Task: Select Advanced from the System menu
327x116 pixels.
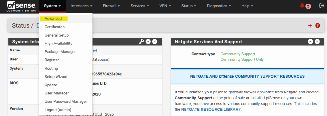Action: [53, 18]
